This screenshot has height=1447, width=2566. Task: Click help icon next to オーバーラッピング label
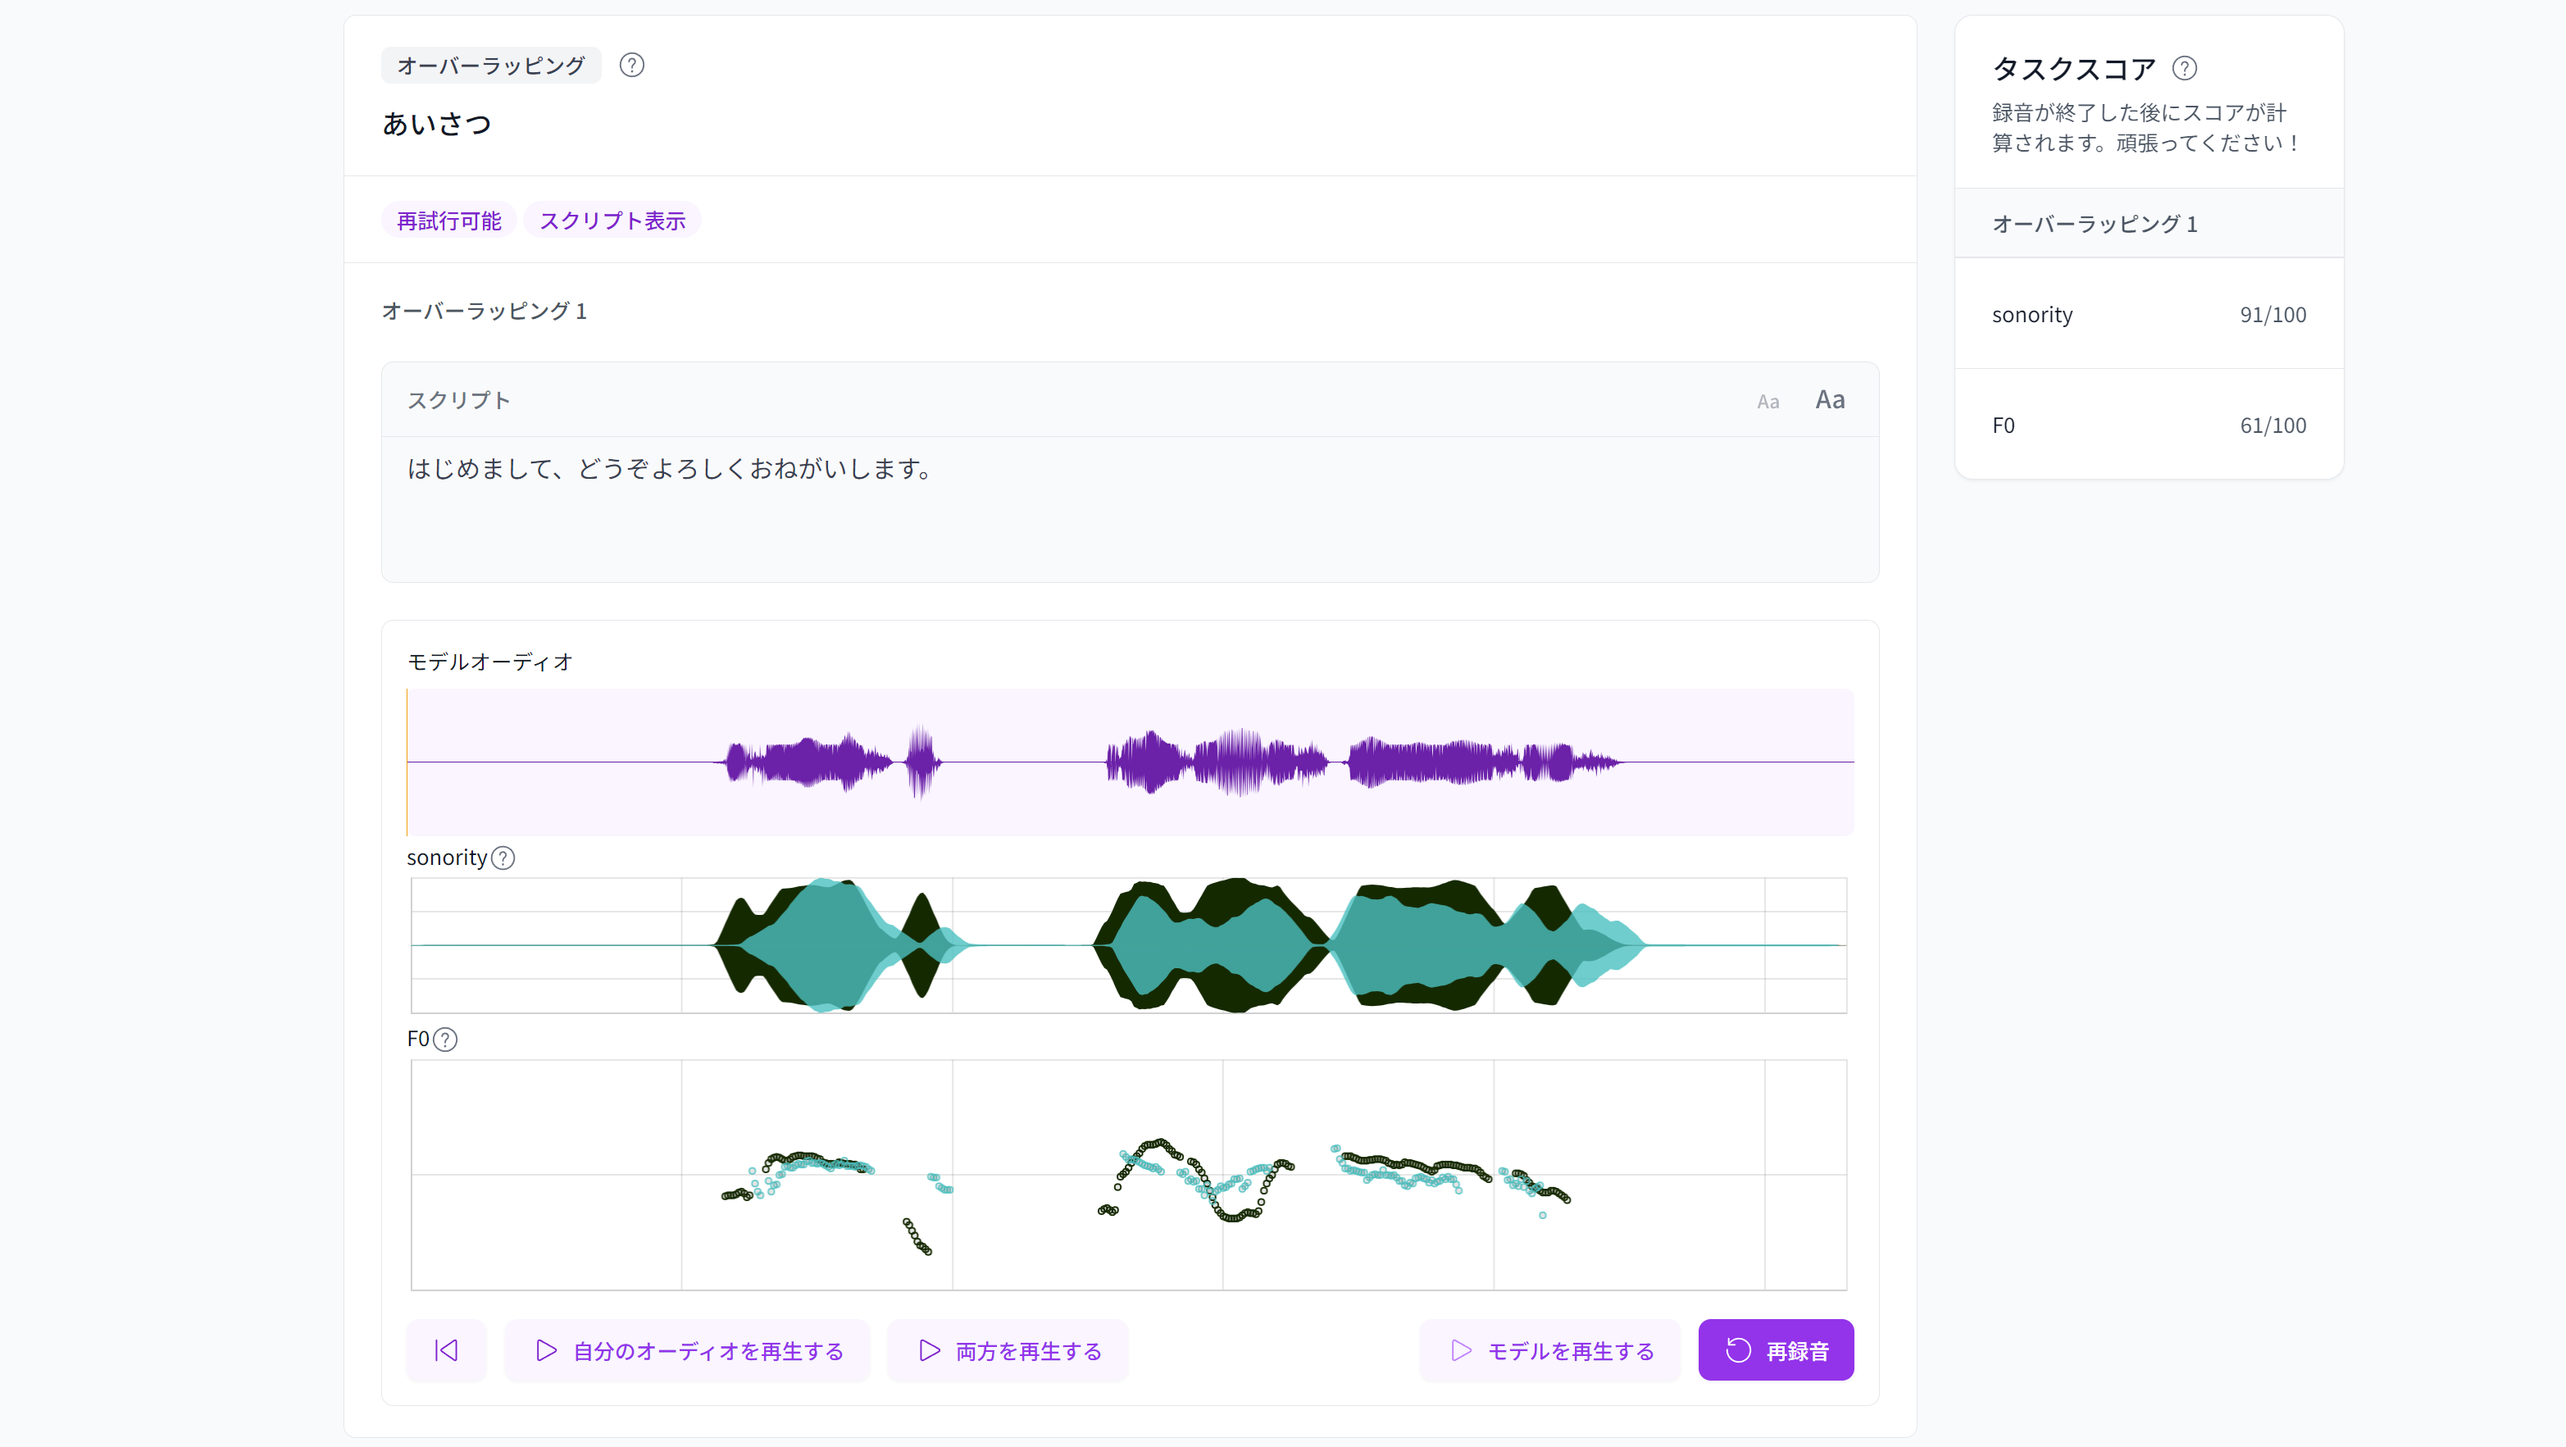(631, 66)
